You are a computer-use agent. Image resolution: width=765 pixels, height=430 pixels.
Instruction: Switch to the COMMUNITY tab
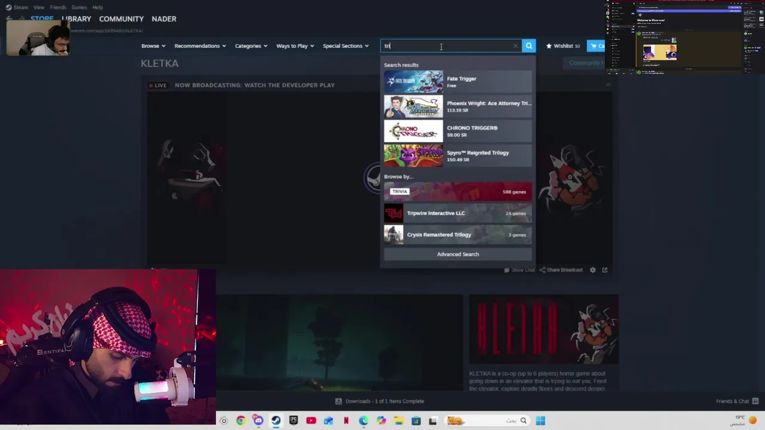(x=121, y=19)
